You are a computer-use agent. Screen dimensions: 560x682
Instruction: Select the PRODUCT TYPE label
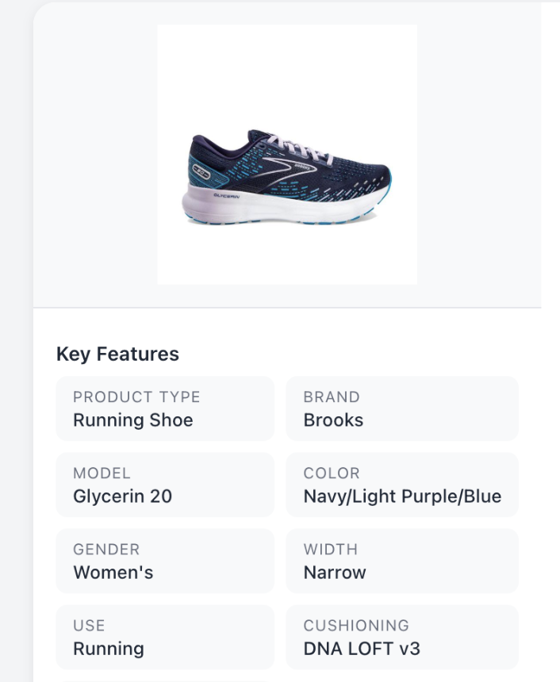136,397
